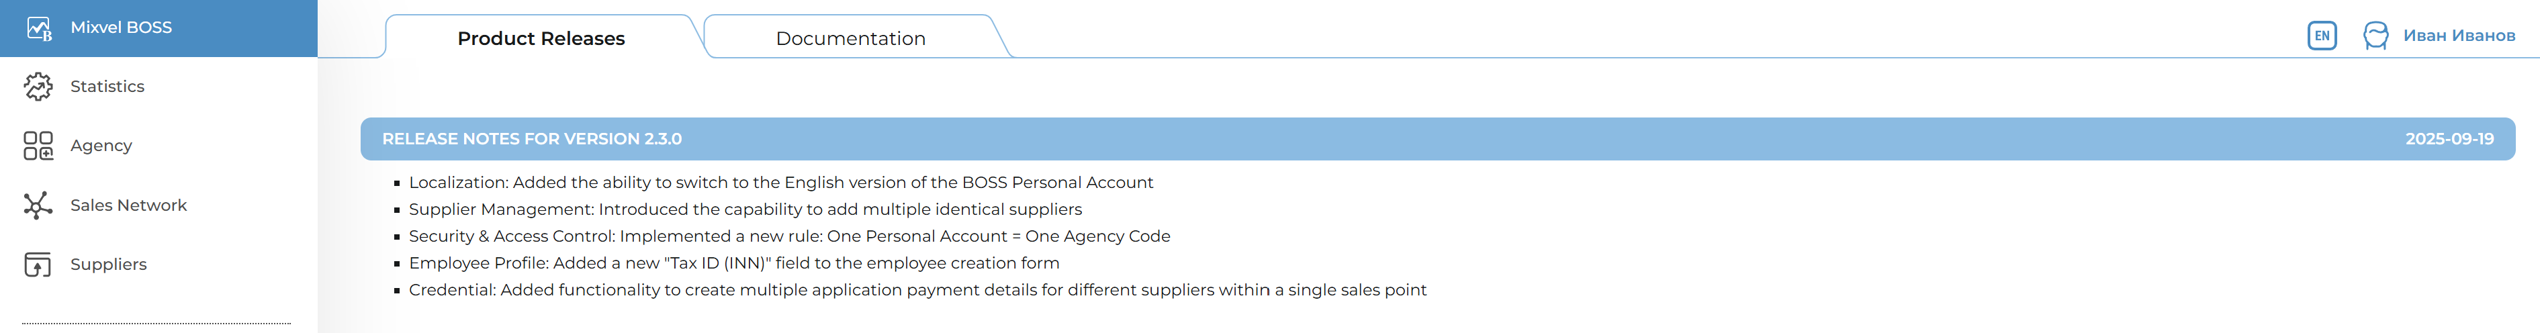2540x333 pixels.
Task: Go to the Agency menu label
Action: (101, 146)
